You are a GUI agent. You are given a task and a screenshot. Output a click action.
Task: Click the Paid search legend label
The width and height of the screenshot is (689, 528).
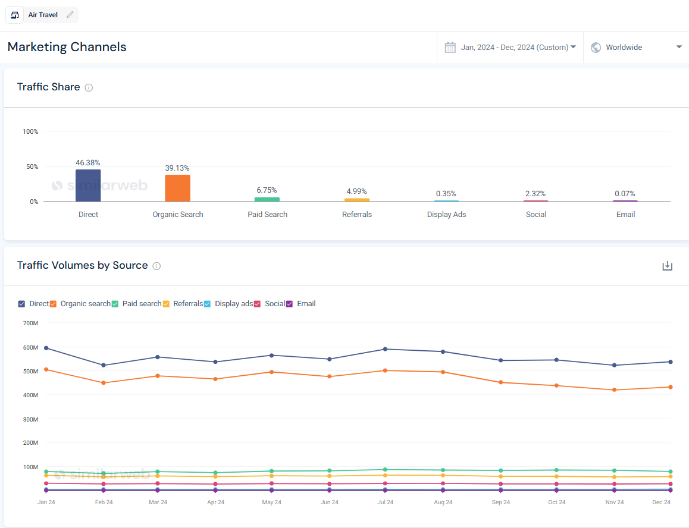[x=141, y=303]
